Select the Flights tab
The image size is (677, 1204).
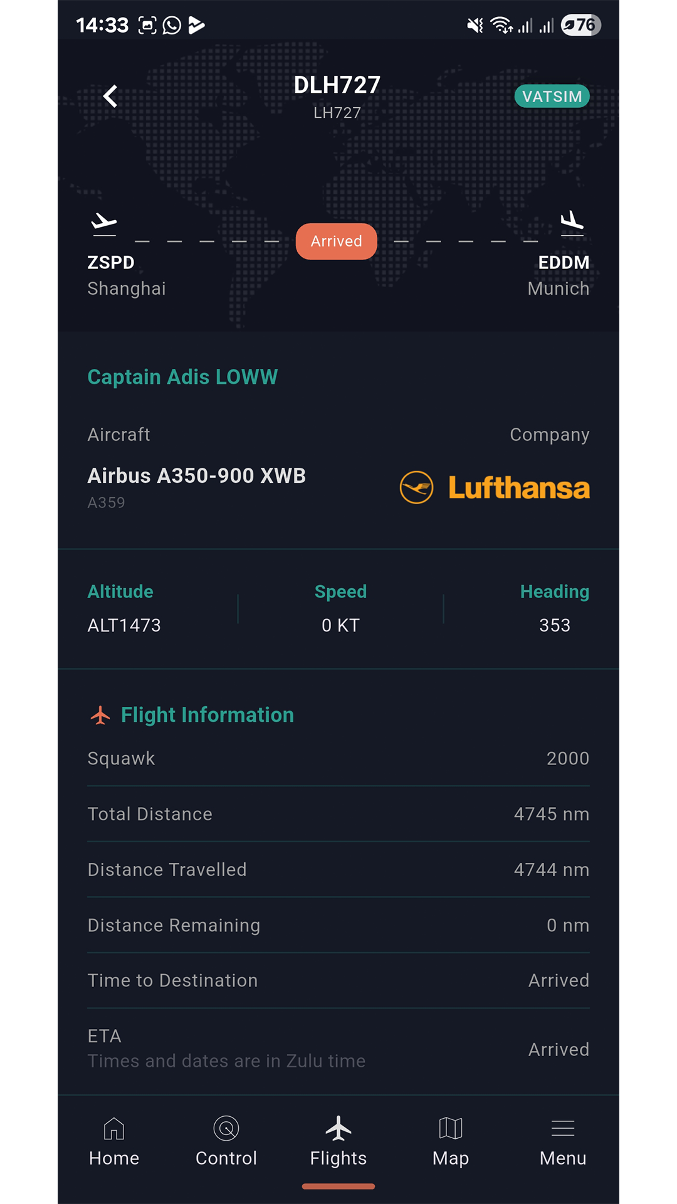pyautogui.click(x=338, y=1141)
